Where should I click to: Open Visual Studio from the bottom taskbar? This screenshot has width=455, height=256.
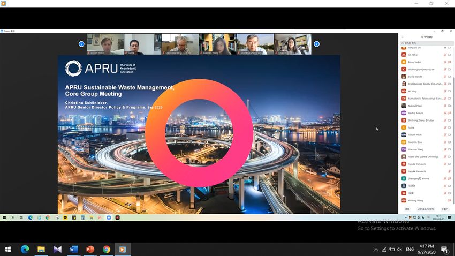pos(57,250)
